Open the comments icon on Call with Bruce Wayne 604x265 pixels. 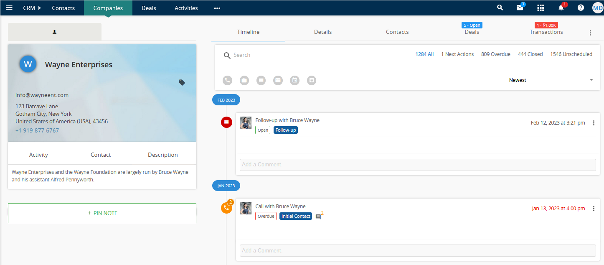318,217
